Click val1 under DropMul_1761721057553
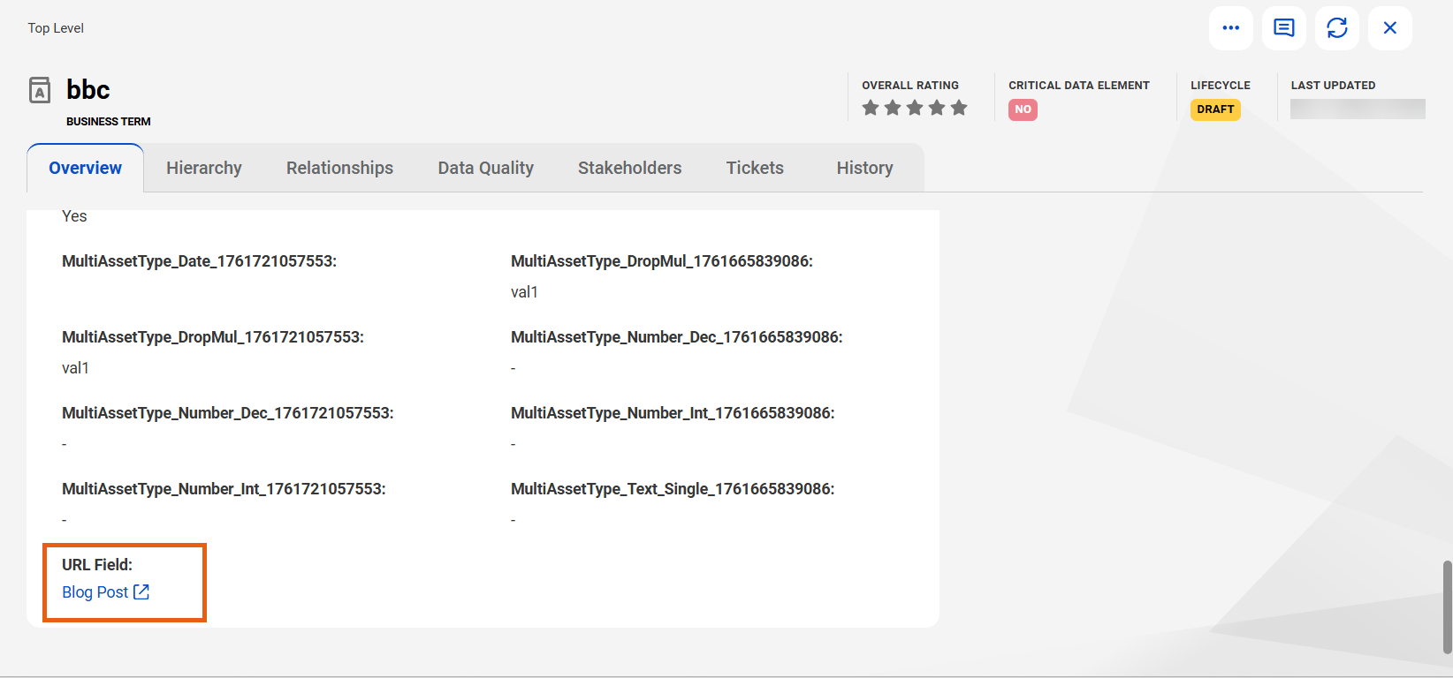The image size is (1453, 678). (75, 368)
